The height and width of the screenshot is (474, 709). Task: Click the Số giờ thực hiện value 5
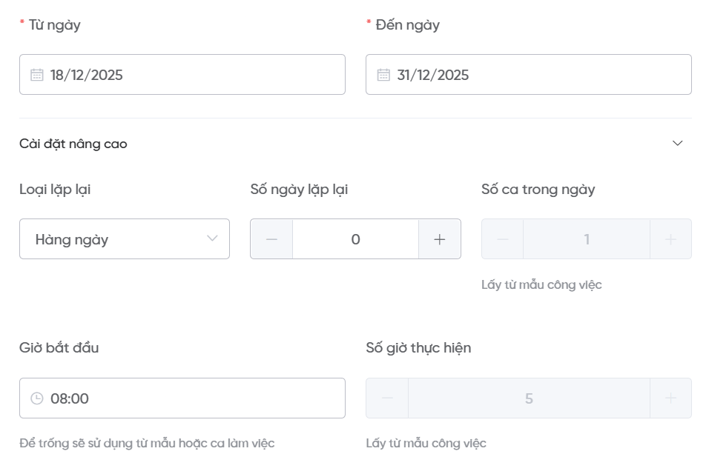[529, 398]
